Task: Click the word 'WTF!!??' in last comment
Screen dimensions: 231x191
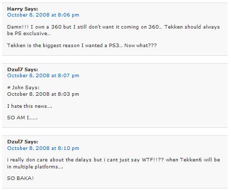Action: [x=153, y=160]
